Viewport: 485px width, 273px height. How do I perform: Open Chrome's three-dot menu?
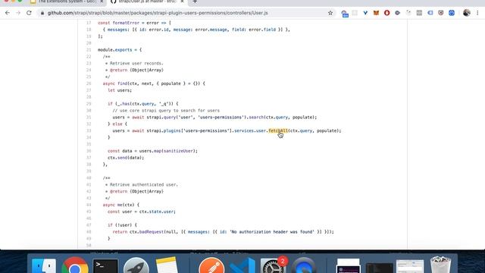click(477, 13)
